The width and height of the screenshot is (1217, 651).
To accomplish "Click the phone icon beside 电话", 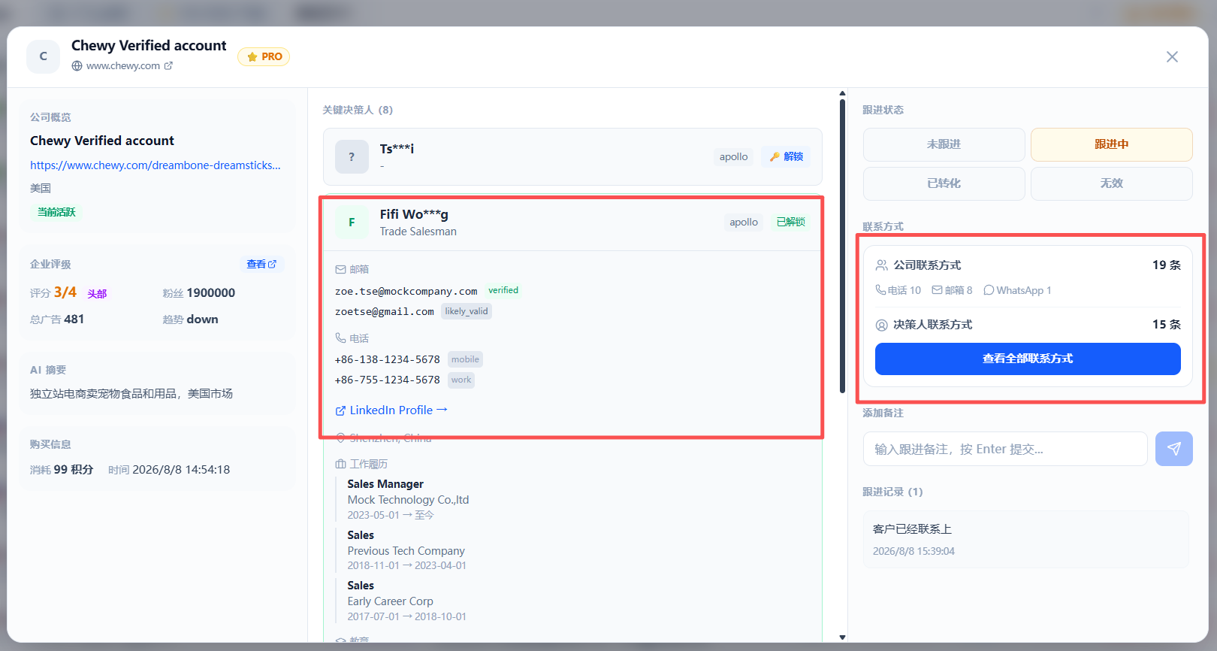I will click(x=340, y=338).
